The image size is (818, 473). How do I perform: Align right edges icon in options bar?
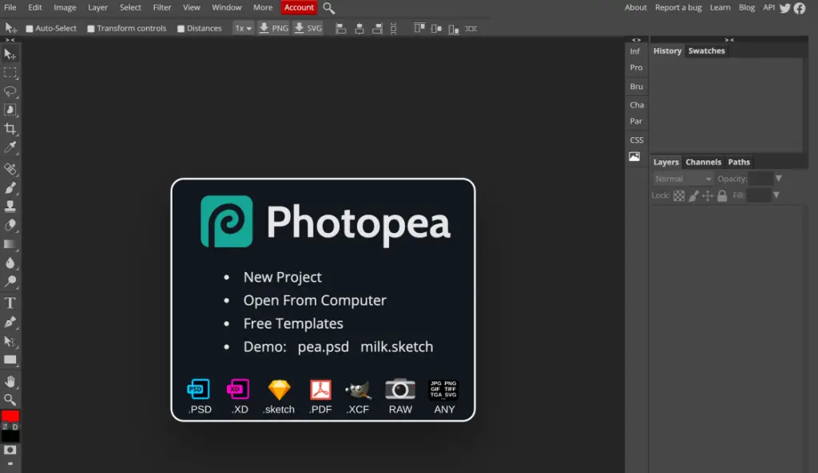pyautogui.click(x=377, y=29)
